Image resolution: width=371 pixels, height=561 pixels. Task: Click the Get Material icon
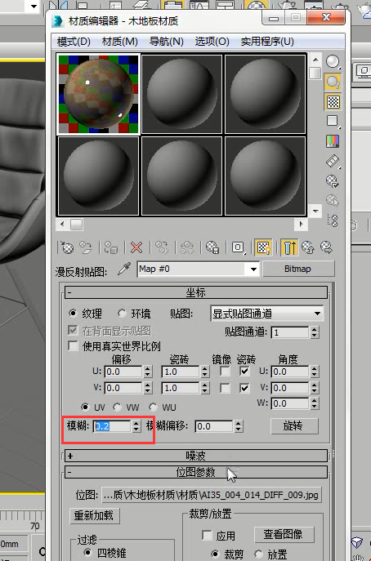point(67,247)
